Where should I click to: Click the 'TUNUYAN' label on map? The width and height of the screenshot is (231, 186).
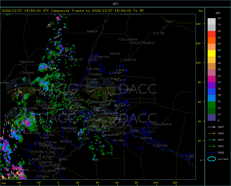(x=60, y=169)
